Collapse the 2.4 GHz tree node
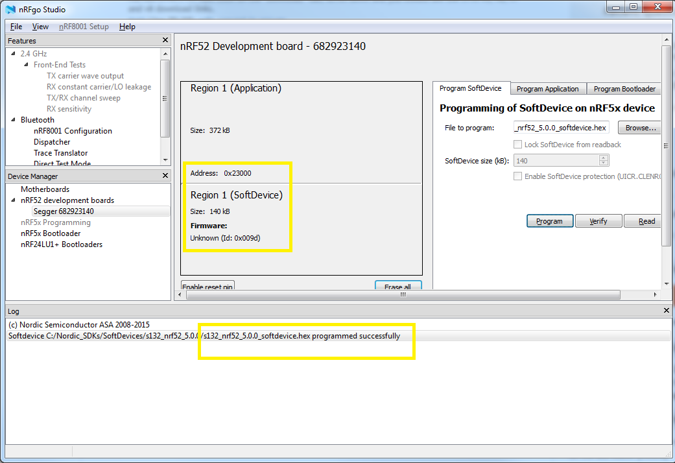The width and height of the screenshot is (675, 463). [x=13, y=53]
